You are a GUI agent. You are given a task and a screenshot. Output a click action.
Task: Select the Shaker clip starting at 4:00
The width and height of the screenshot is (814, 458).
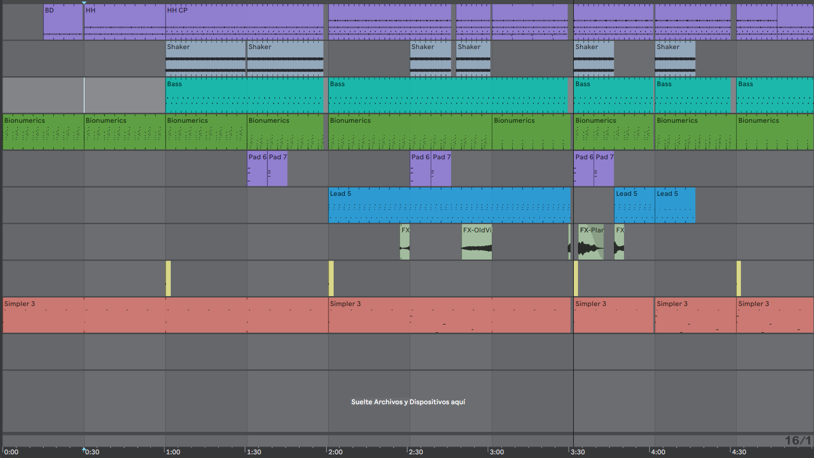click(675, 59)
